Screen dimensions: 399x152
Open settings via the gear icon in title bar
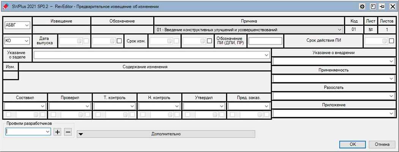[x=362, y=6]
